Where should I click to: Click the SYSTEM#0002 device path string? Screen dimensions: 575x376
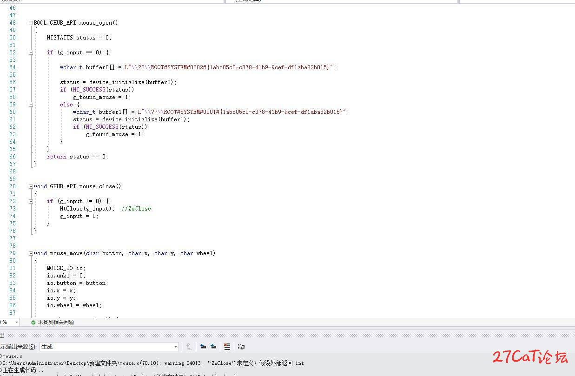click(230, 67)
